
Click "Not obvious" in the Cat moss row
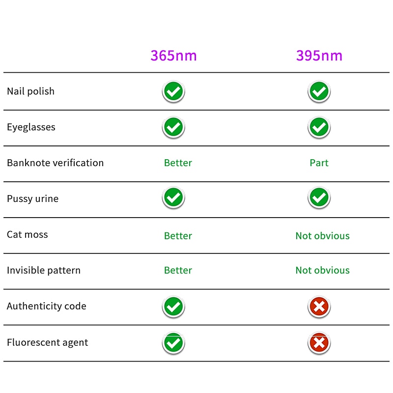(322, 236)
